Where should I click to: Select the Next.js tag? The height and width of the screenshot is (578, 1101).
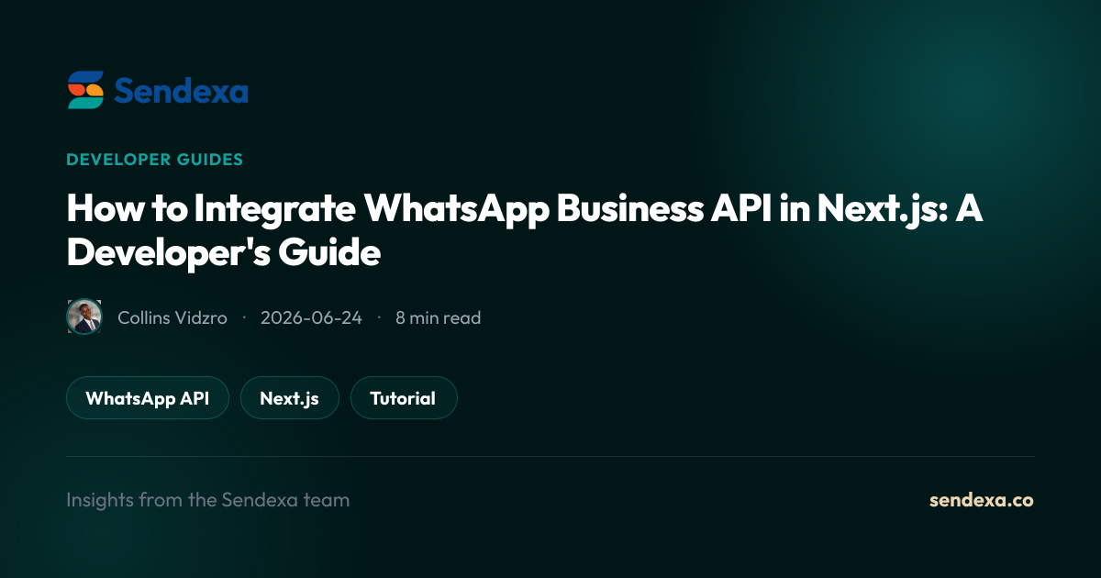(x=290, y=398)
